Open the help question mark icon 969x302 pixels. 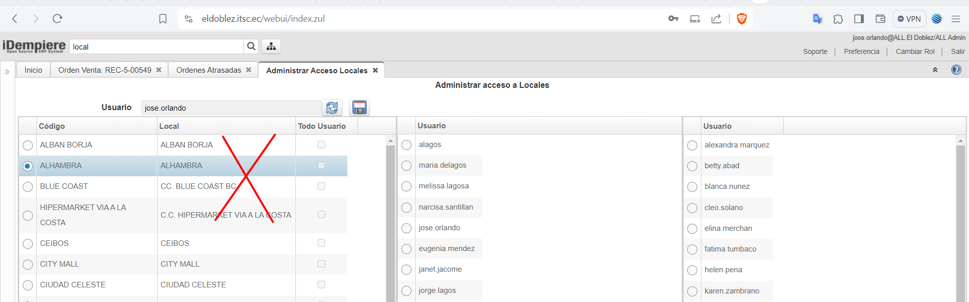(956, 70)
